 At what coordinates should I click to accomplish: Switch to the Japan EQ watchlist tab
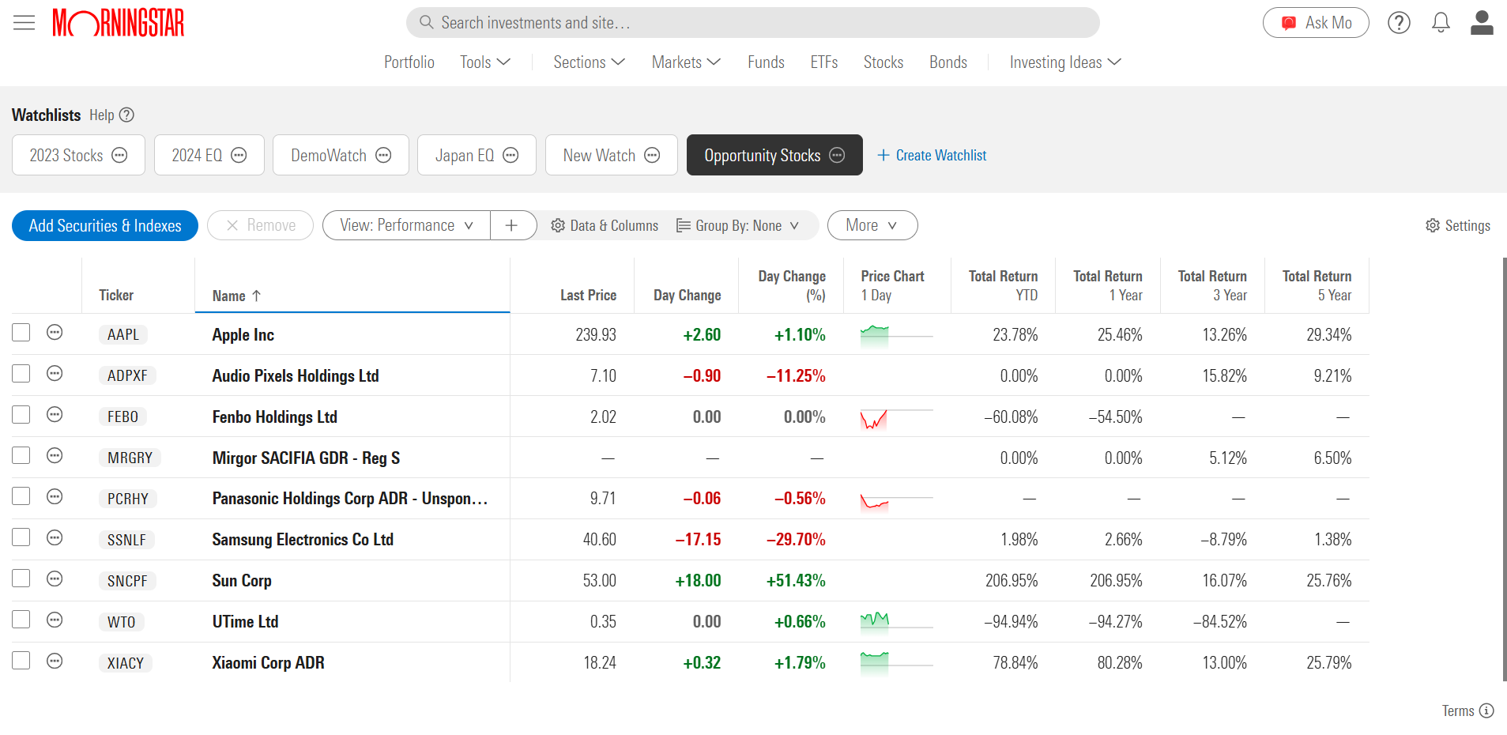[x=465, y=155]
